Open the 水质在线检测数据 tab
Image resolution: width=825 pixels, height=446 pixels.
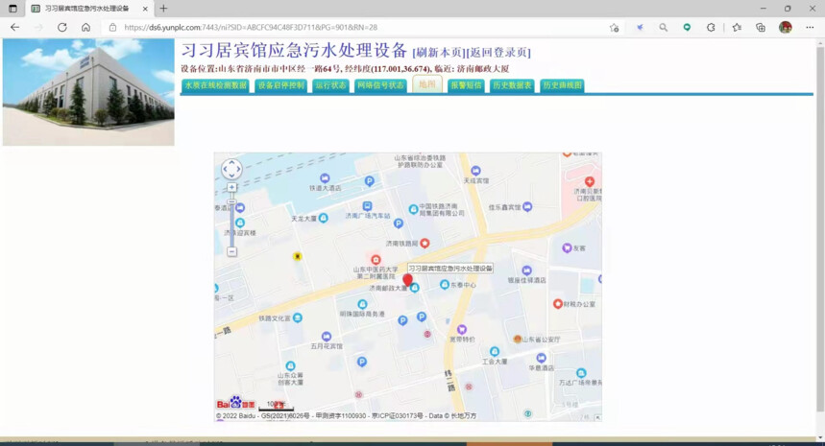click(216, 85)
